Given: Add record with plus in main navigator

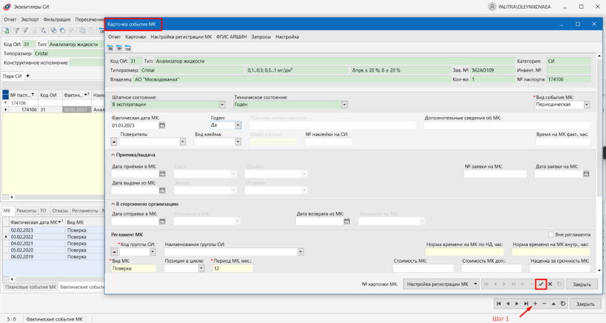Looking at the screenshot, I should coord(535,303).
